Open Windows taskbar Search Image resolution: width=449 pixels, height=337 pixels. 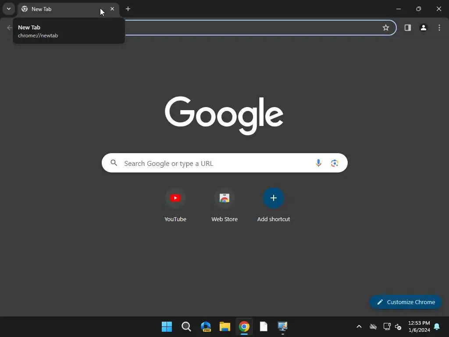point(186,326)
